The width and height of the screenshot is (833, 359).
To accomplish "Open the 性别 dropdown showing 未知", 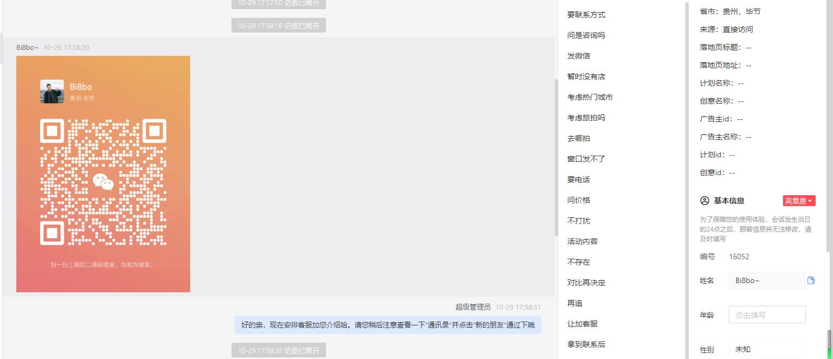I will (x=767, y=349).
